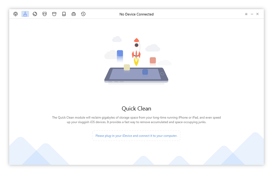
Task: Open the Erase Clean device icon
Action: click(x=64, y=14)
